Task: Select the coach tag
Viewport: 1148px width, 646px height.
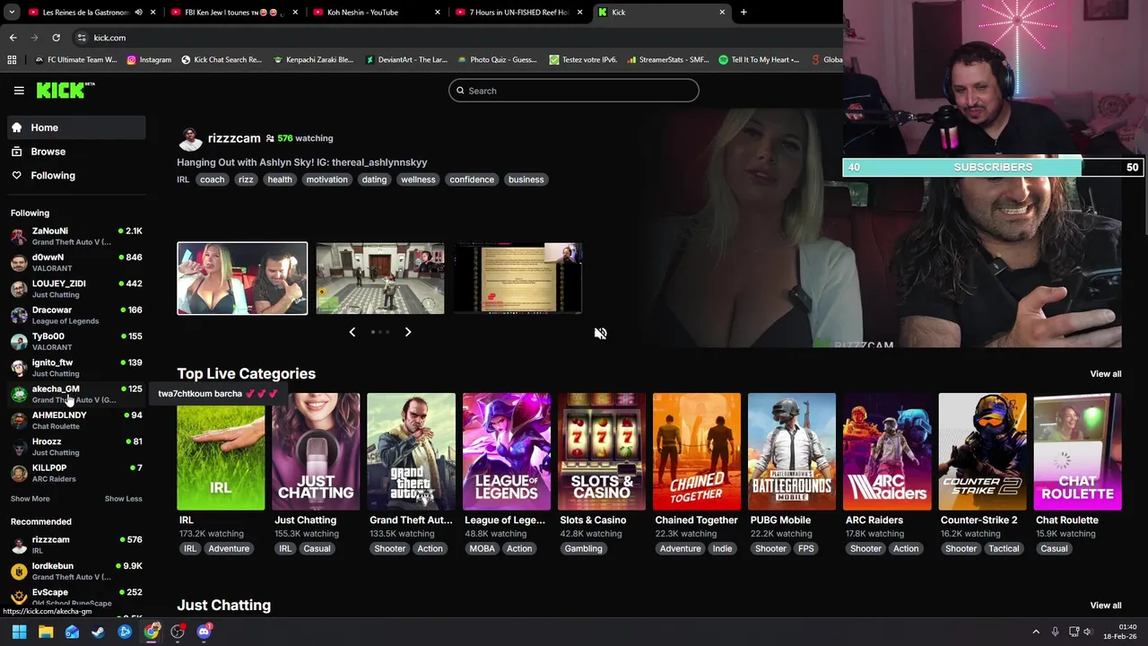Action: pos(213,179)
